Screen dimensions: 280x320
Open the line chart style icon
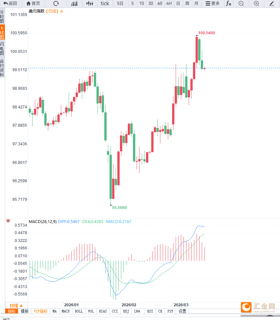point(74,4)
